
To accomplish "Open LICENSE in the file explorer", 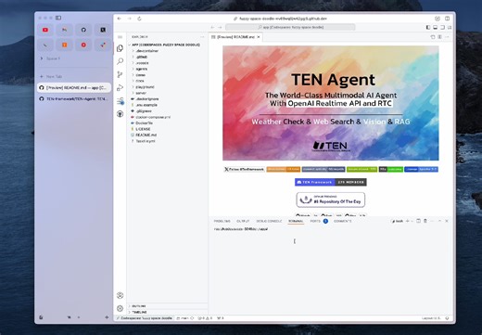I will point(167,129).
